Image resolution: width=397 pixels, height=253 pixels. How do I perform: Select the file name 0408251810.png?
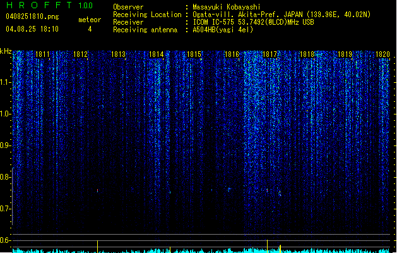point(32,16)
